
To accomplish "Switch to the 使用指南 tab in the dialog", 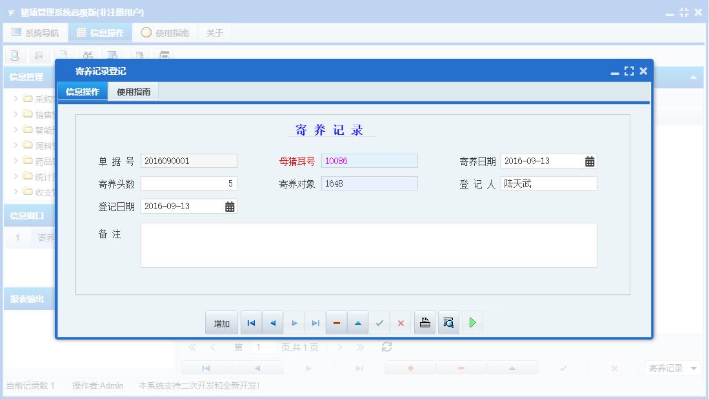I will tap(132, 91).
